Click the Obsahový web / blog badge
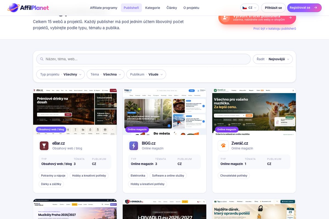329x219 pixels. pyautogui.click(x=51, y=129)
